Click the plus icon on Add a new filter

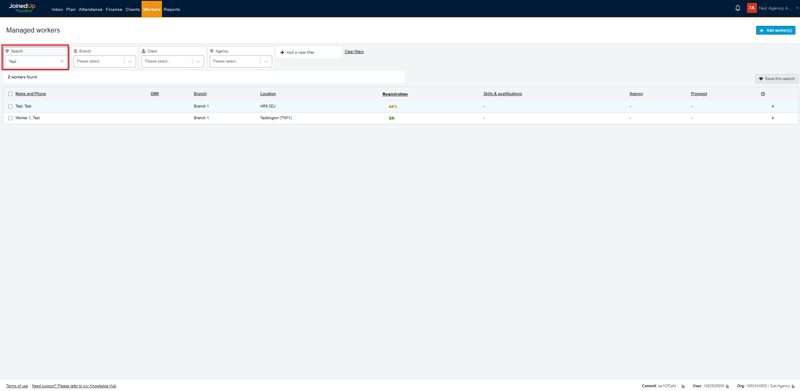point(282,52)
